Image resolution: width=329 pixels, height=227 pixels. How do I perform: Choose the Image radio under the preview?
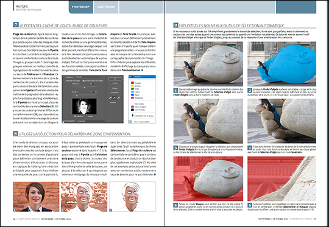tap(87, 116)
